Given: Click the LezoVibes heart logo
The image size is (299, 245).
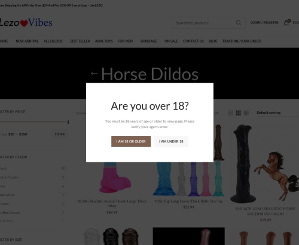Looking at the screenshot, I should pos(26,23).
